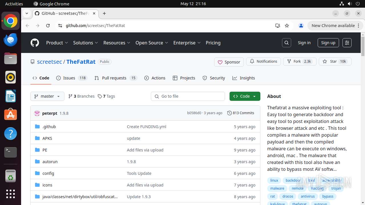Launch LibreOffice Writer from the dock
This screenshot has height=205, width=365.
click(x=11, y=96)
